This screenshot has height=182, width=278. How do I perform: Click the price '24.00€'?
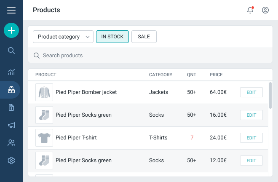218,138
